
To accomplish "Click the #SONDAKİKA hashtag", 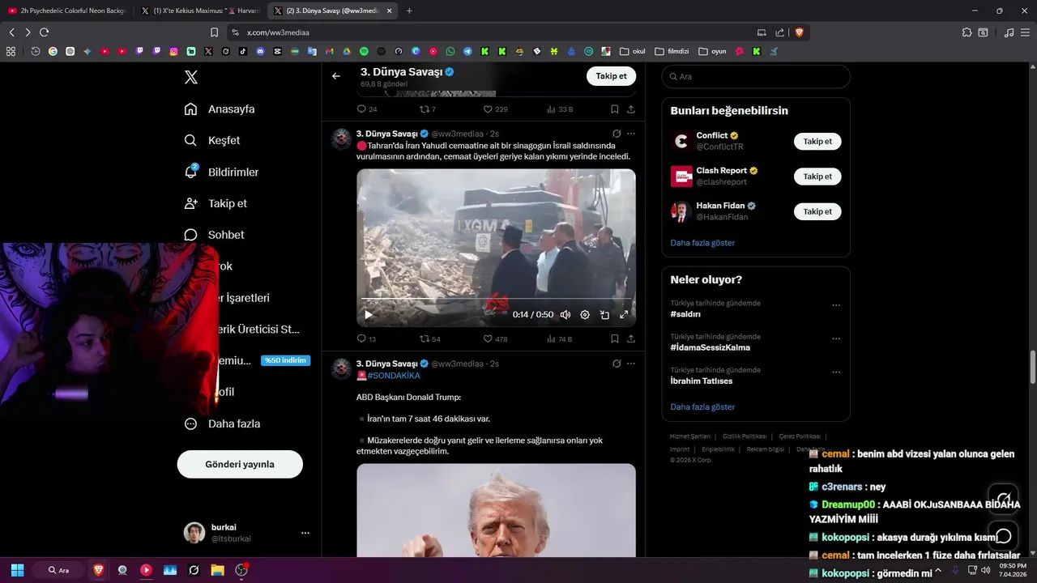I will pos(394,376).
